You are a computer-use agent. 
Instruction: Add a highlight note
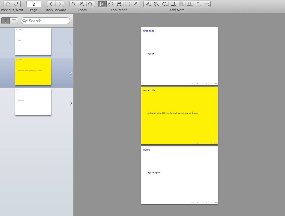(x=181, y=4)
